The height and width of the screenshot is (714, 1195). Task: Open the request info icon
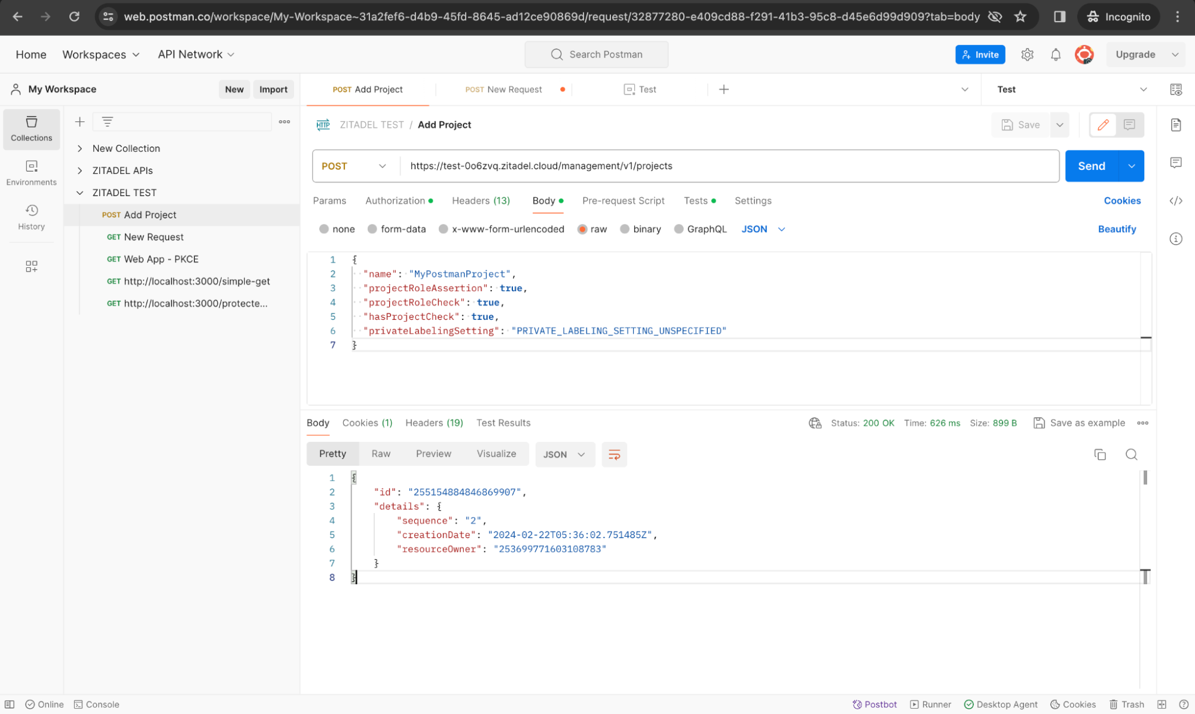[x=1176, y=239]
